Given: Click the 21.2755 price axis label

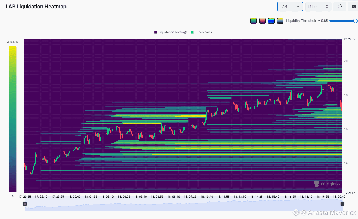Looking at the screenshot, I should point(349,39).
